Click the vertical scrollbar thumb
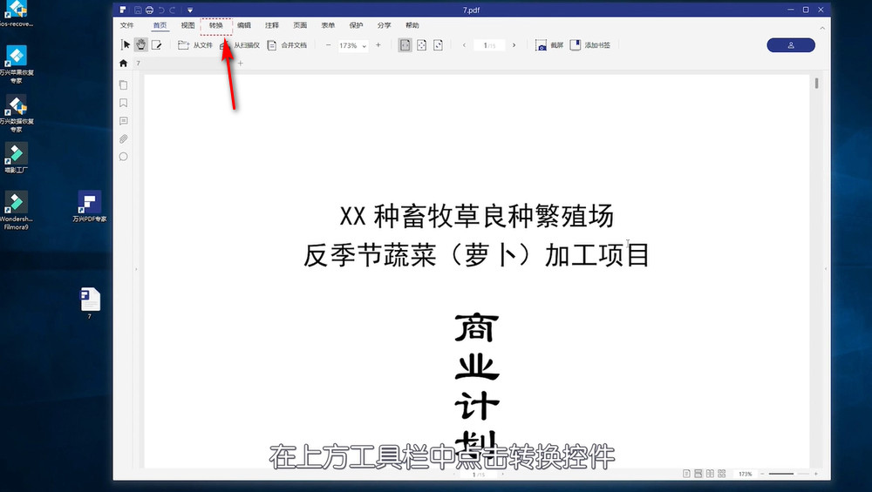 point(816,84)
